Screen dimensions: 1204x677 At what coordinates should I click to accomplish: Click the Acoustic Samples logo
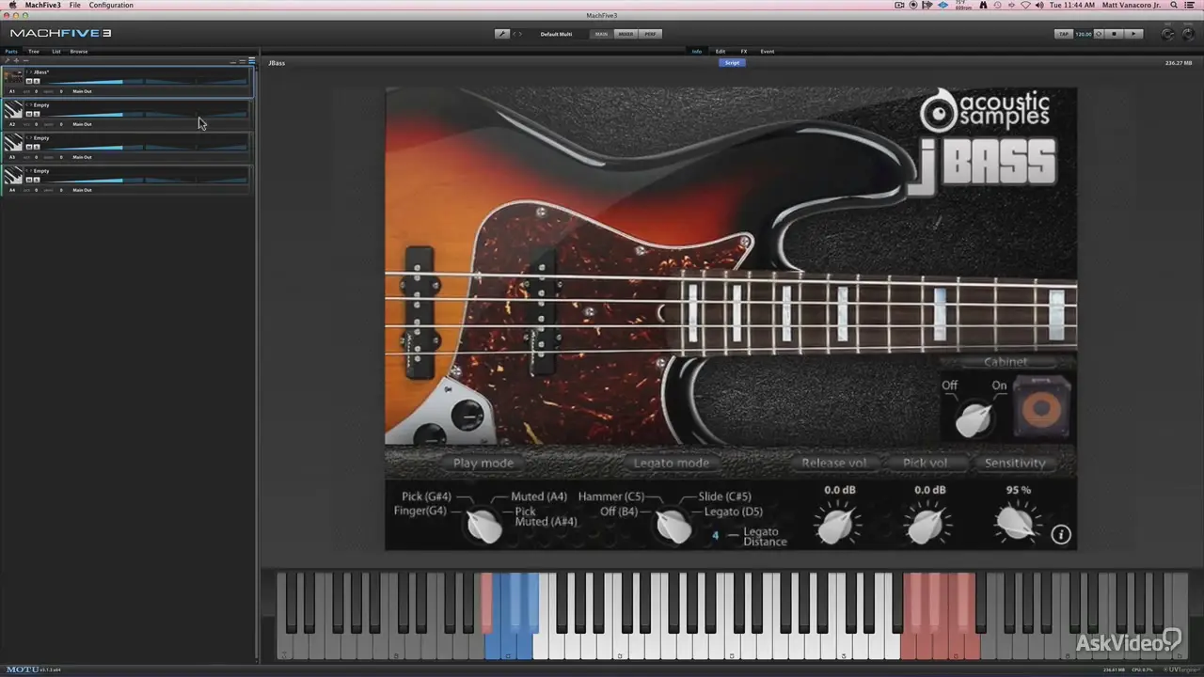click(x=985, y=111)
